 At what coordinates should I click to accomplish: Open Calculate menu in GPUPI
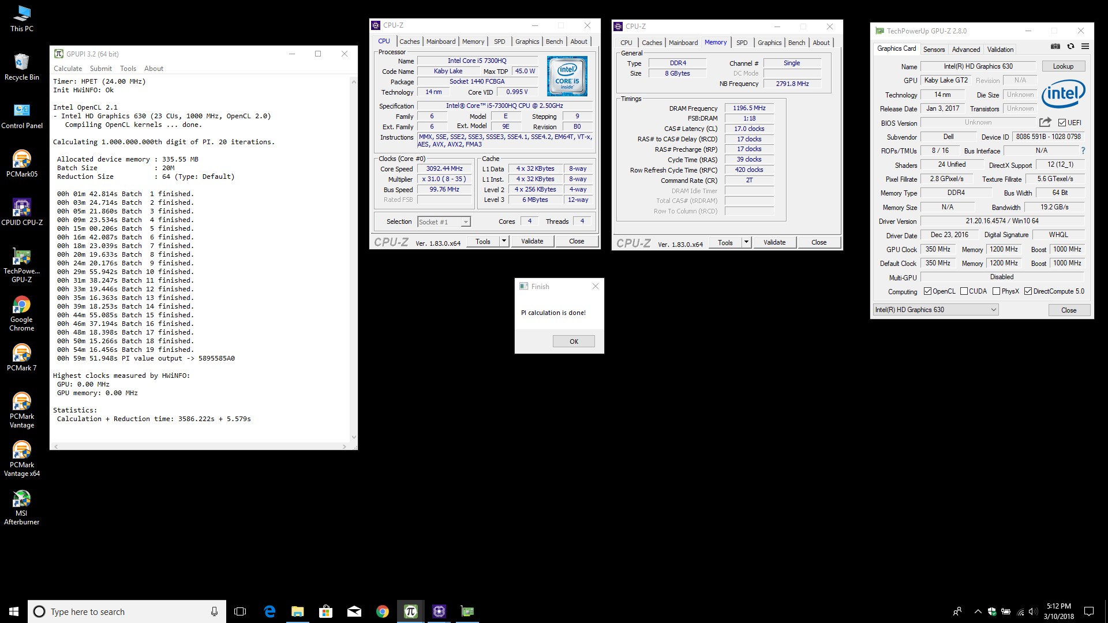click(68, 68)
